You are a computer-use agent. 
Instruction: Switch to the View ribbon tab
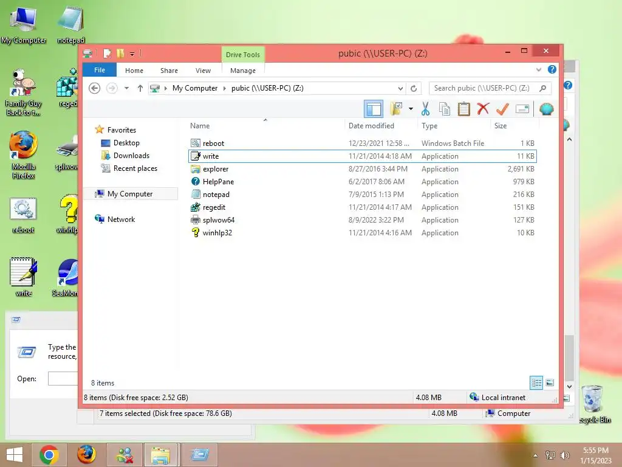point(203,71)
